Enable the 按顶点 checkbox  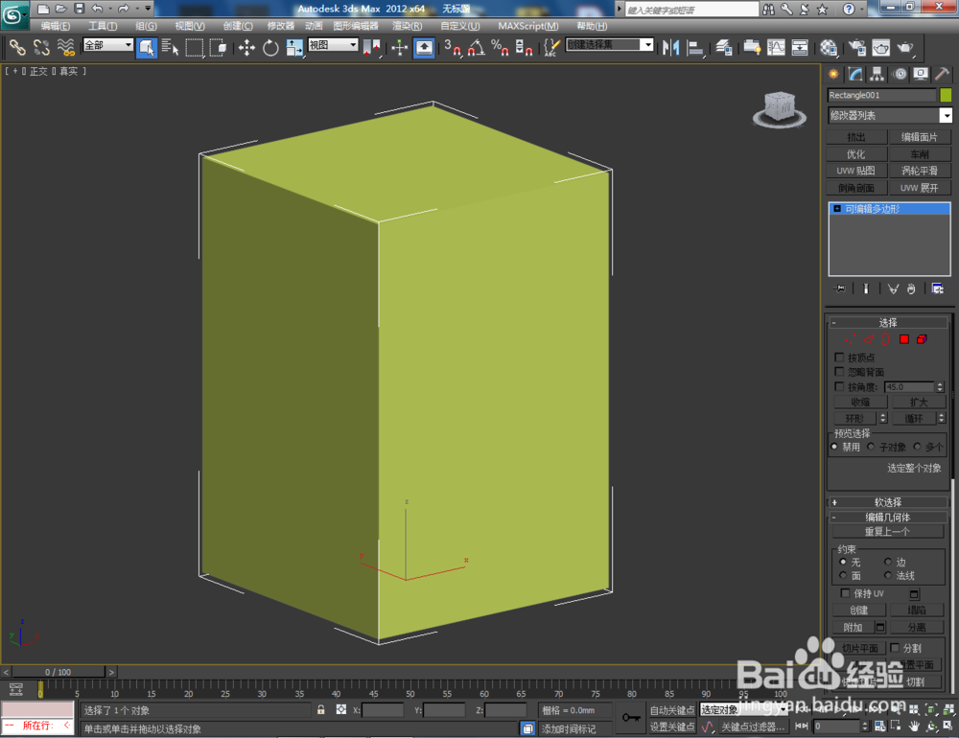839,357
